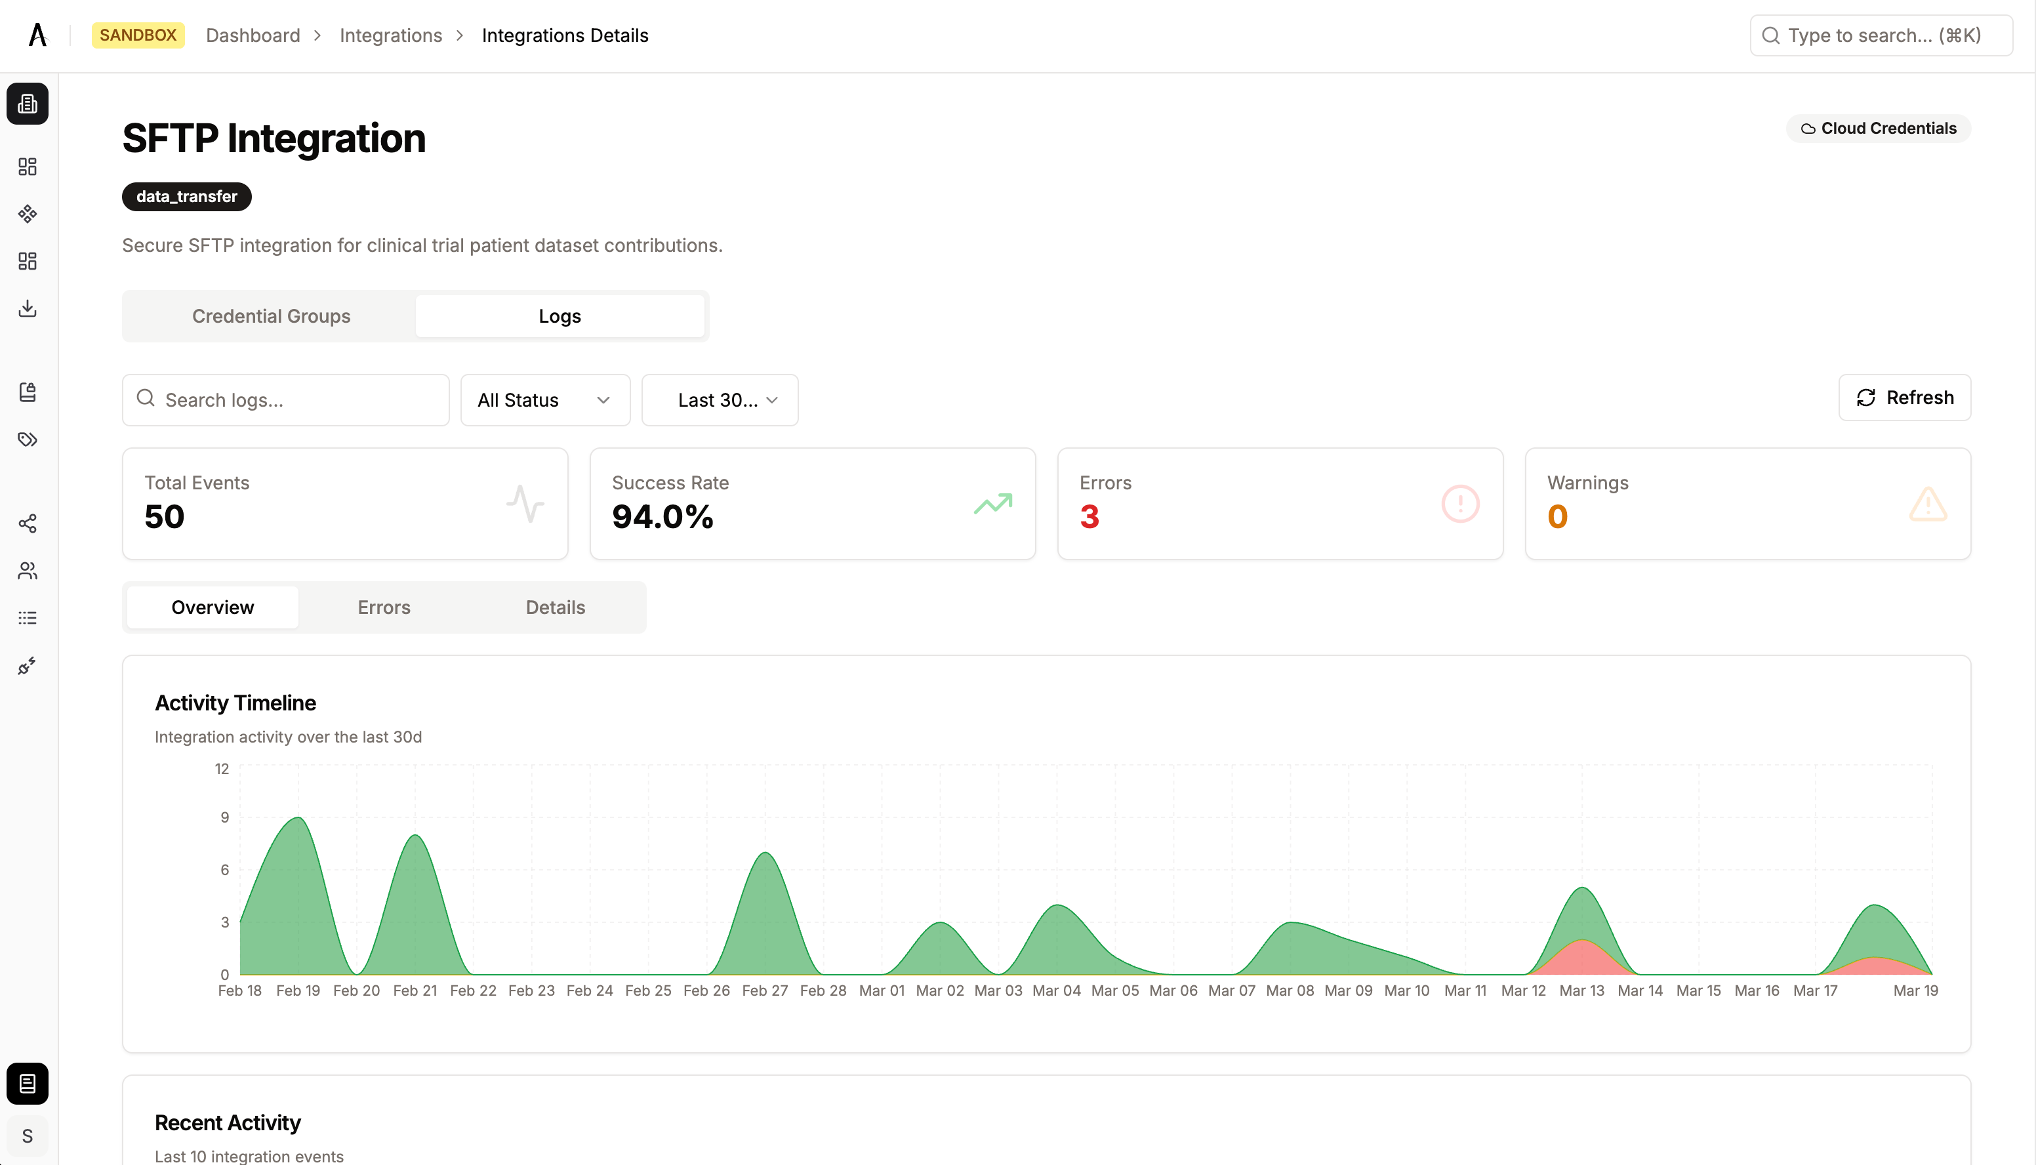Image resolution: width=2036 pixels, height=1165 pixels.
Task: Open the All Status dropdown
Action: [545, 400]
